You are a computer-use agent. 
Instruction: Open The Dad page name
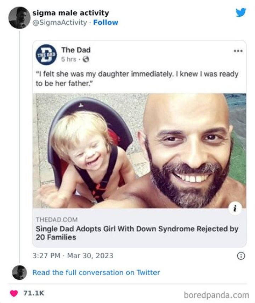point(76,50)
